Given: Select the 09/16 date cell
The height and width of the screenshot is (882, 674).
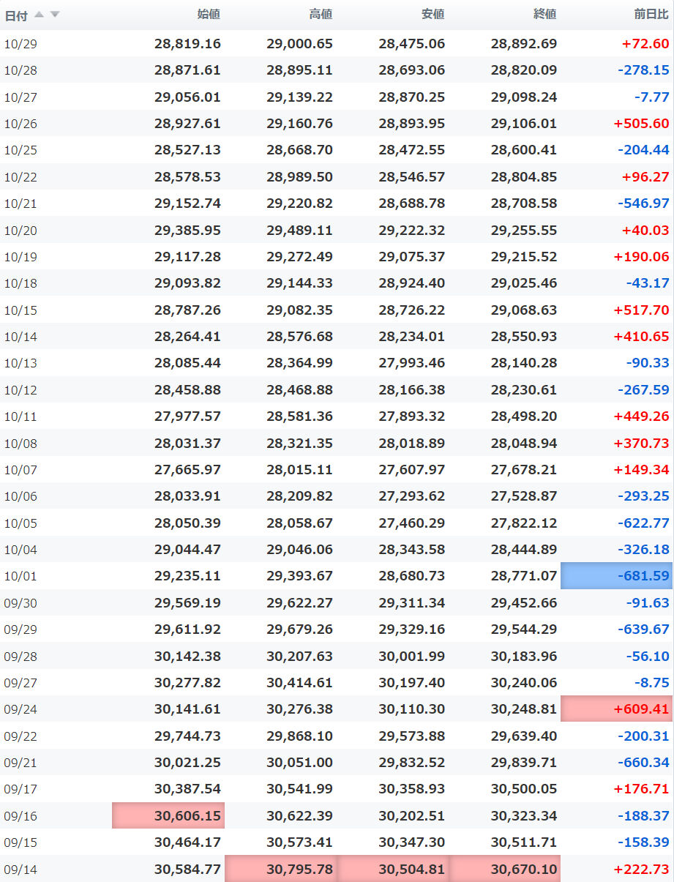Looking at the screenshot, I should (20, 815).
